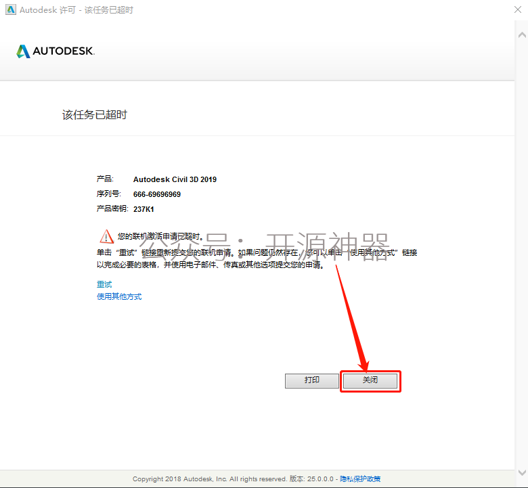This screenshot has width=528, height=488.
Task: Select the product key 237K1
Action: click(x=144, y=209)
